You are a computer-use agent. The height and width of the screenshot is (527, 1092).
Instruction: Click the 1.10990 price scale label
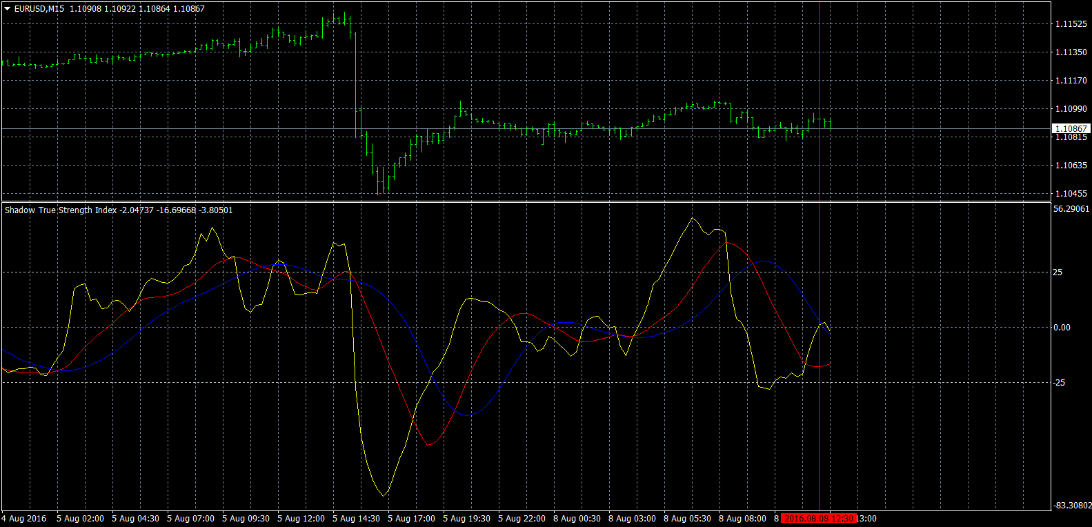pos(1071,109)
